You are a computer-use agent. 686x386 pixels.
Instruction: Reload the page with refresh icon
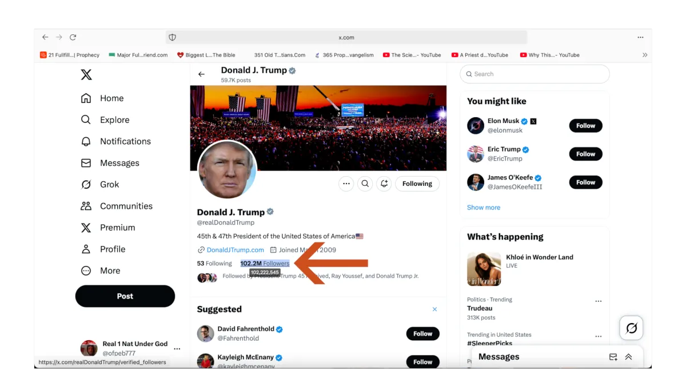click(73, 37)
